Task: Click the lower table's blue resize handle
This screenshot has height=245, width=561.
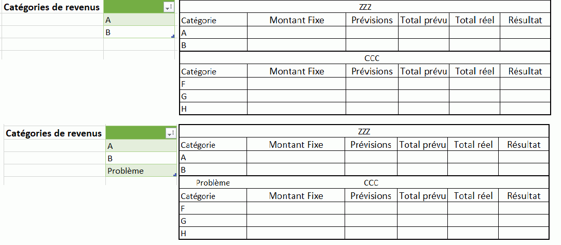Action: point(174,175)
